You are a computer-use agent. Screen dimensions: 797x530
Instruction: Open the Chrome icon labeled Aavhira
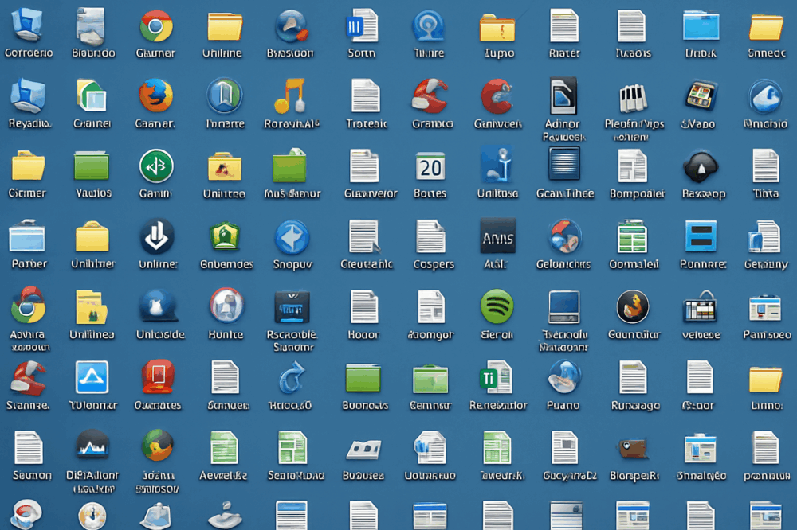click(28, 306)
